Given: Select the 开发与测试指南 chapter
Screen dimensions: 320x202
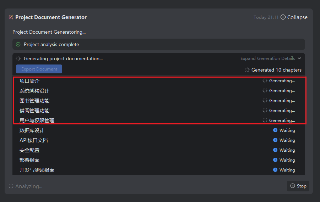Looking at the screenshot, I should [x=37, y=170].
